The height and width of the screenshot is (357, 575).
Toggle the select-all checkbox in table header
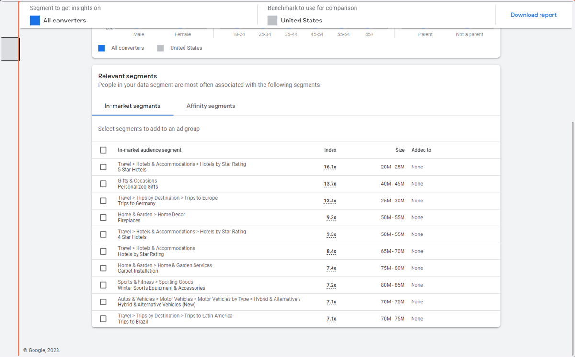(x=103, y=150)
